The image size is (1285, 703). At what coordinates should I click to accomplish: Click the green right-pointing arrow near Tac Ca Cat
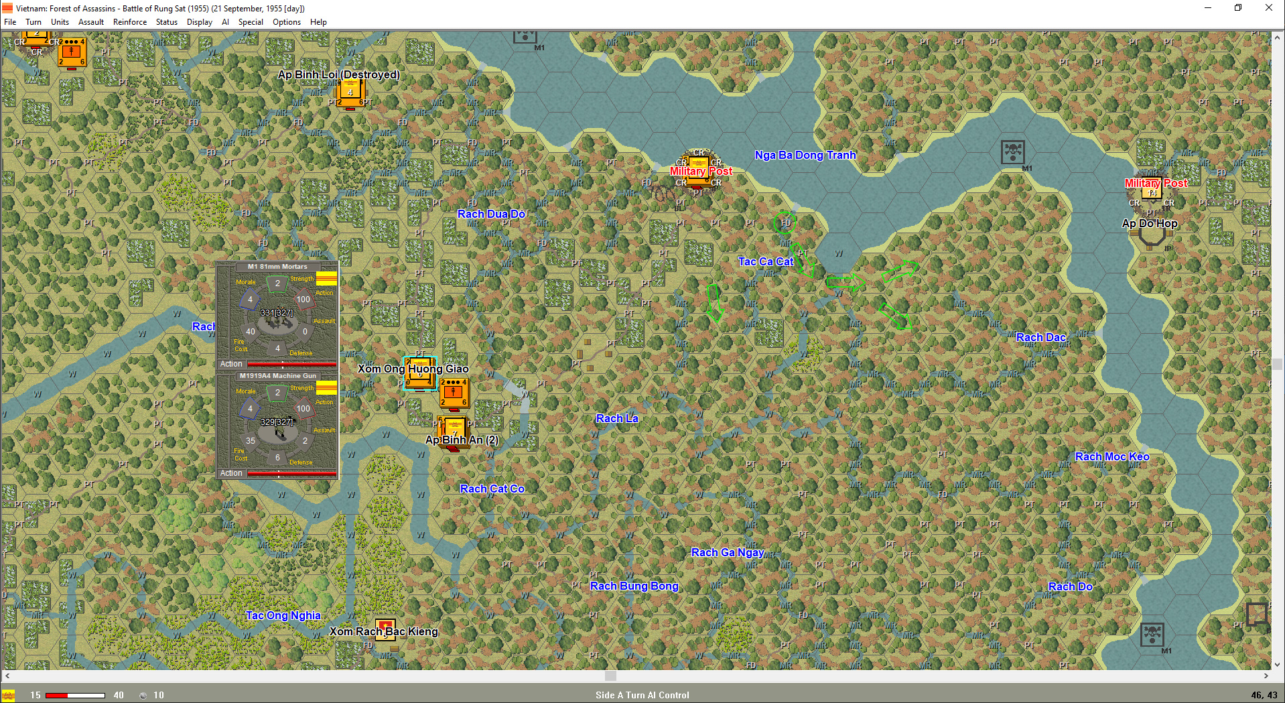846,281
